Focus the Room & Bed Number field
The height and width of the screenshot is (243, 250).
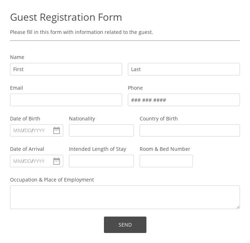[166, 161]
